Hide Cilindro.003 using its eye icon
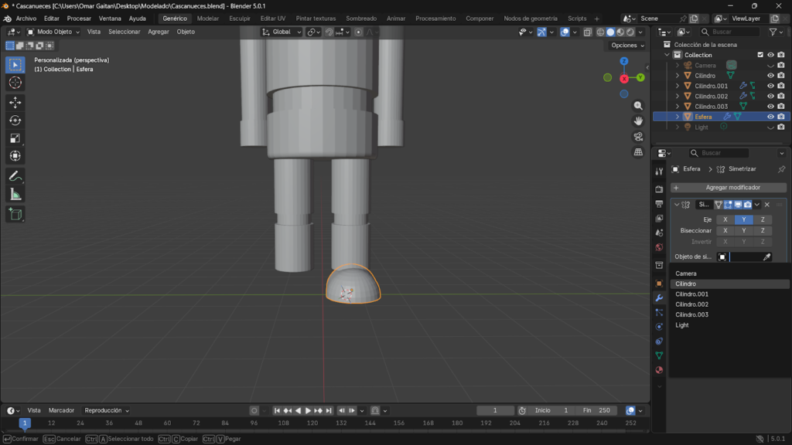The width and height of the screenshot is (792, 445). 770,107
